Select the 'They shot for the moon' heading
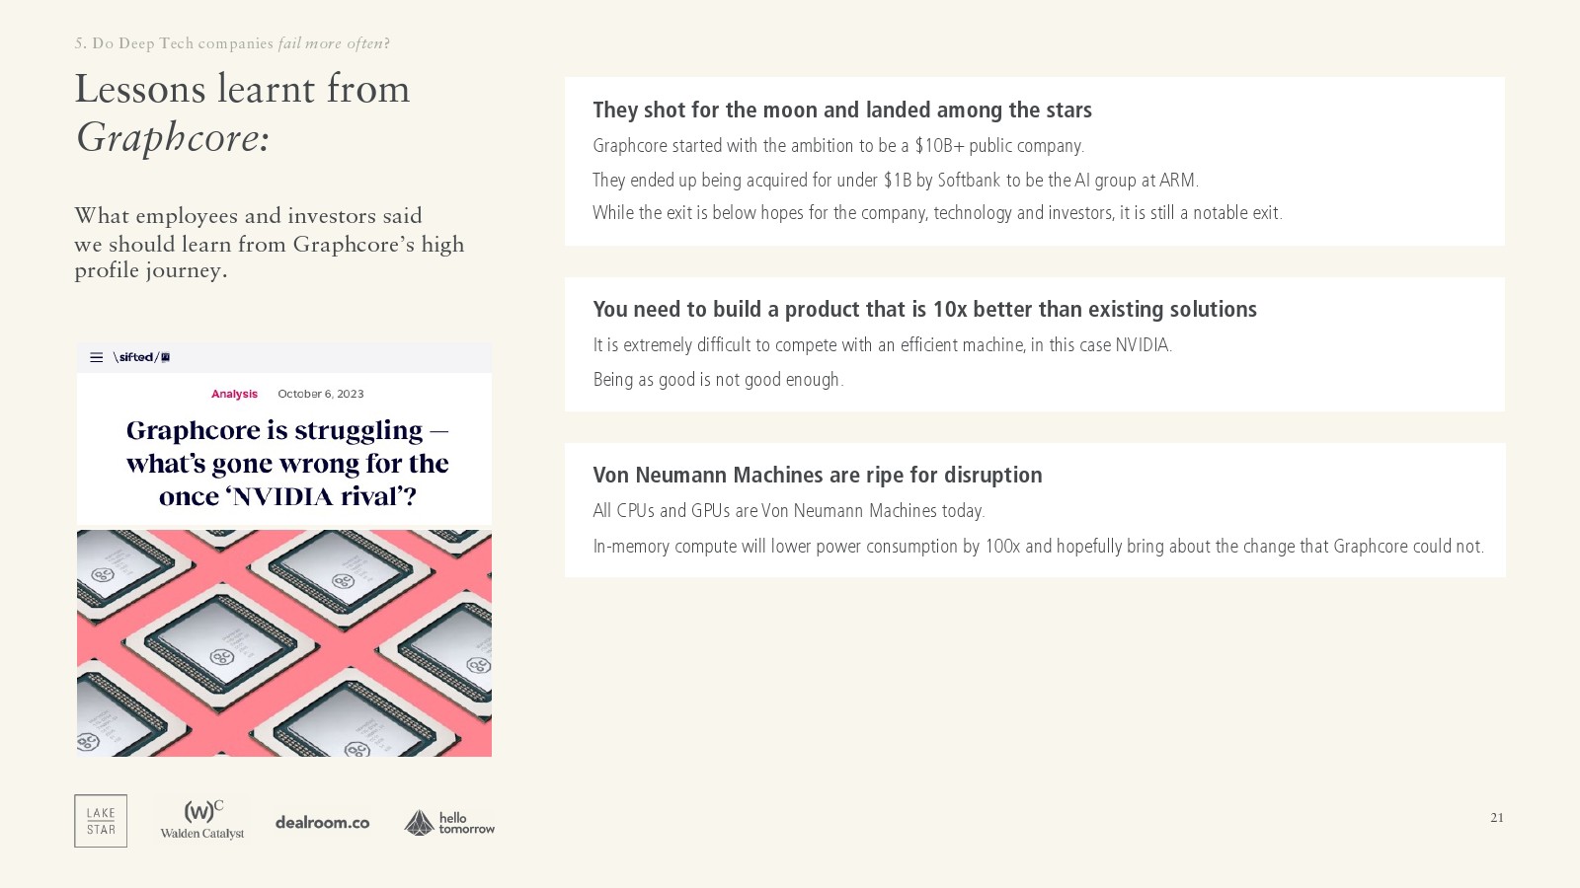 point(841,110)
